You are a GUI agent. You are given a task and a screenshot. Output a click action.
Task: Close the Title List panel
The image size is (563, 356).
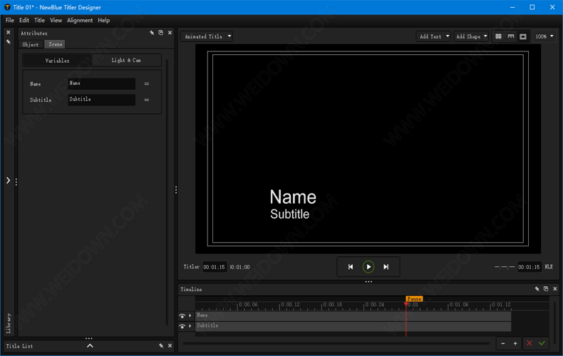coord(170,345)
